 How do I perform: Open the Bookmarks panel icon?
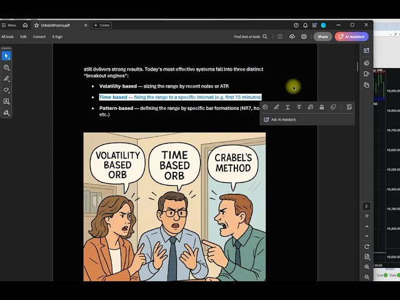(366, 74)
